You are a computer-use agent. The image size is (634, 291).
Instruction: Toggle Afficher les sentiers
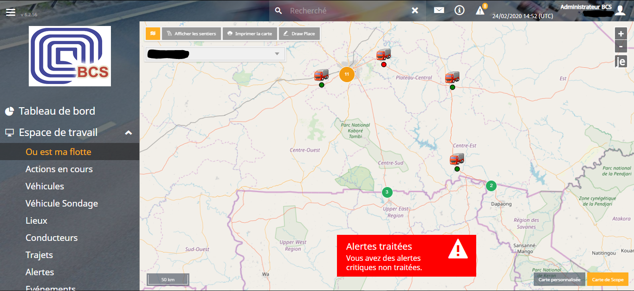[x=191, y=33]
